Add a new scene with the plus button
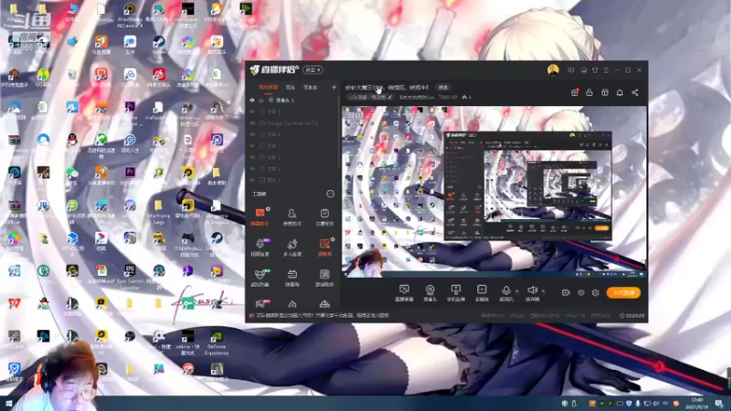This screenshot has height=411, width=731. 334,87
